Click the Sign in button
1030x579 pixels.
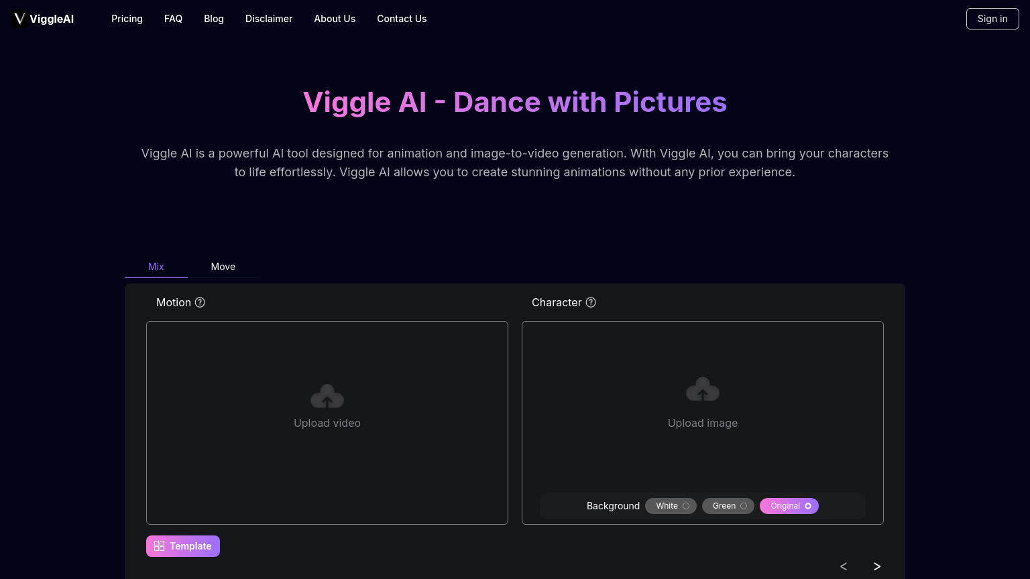[x=992, y=19]
